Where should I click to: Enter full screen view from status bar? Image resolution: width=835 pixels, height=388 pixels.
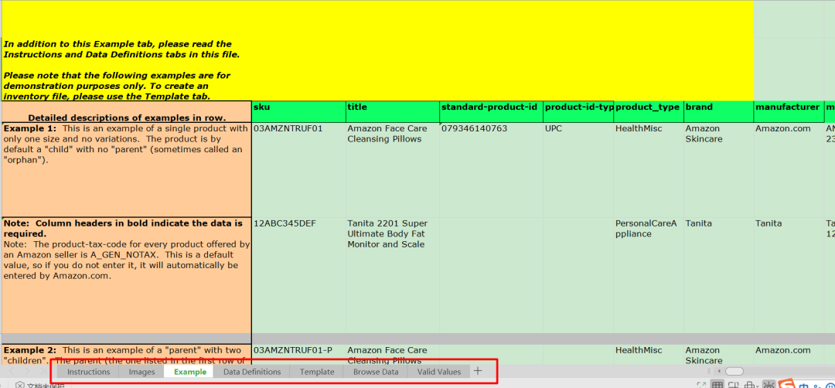click(701, 384)
